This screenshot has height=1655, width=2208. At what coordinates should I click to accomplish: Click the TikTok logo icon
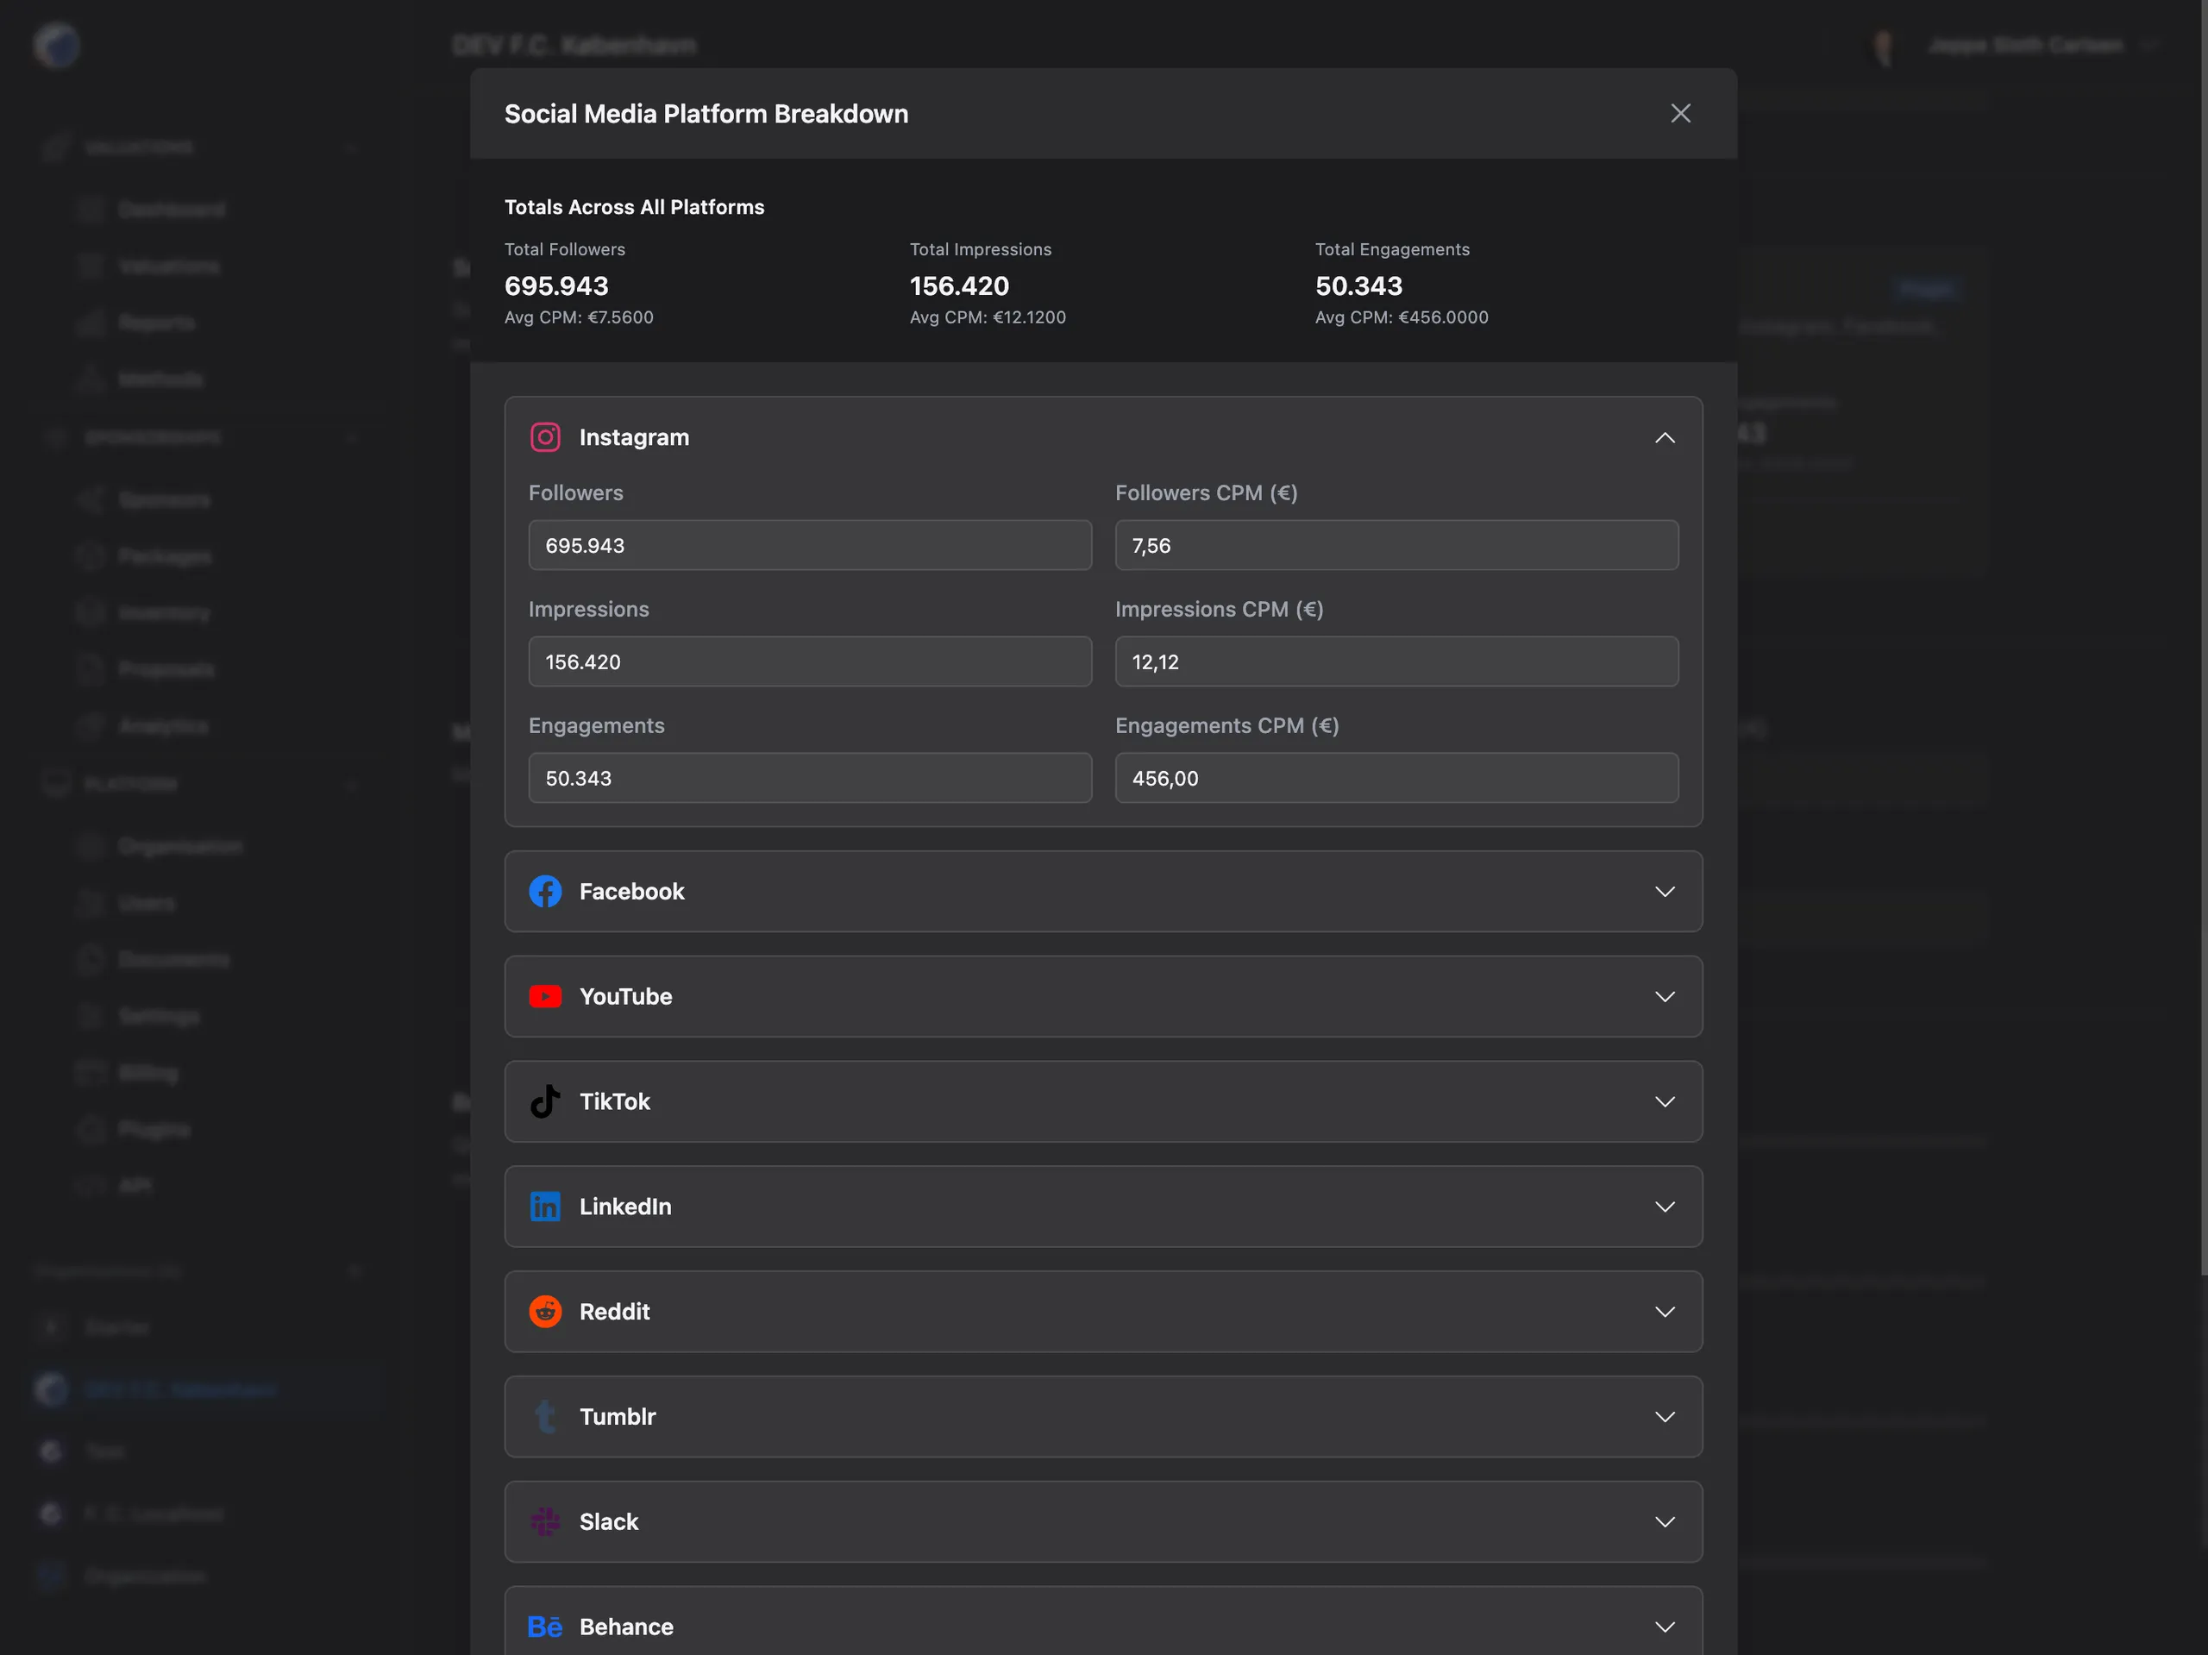point(545,1101)
